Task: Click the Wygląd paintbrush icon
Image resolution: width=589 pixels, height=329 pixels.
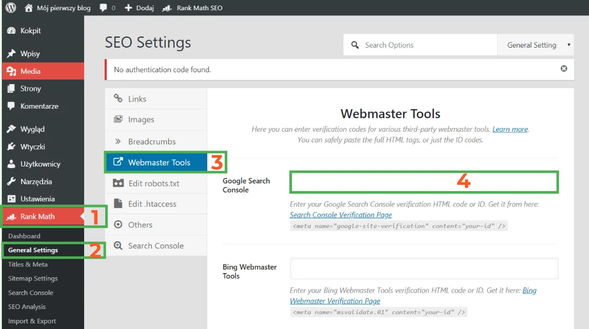Action: coord(11,129)
